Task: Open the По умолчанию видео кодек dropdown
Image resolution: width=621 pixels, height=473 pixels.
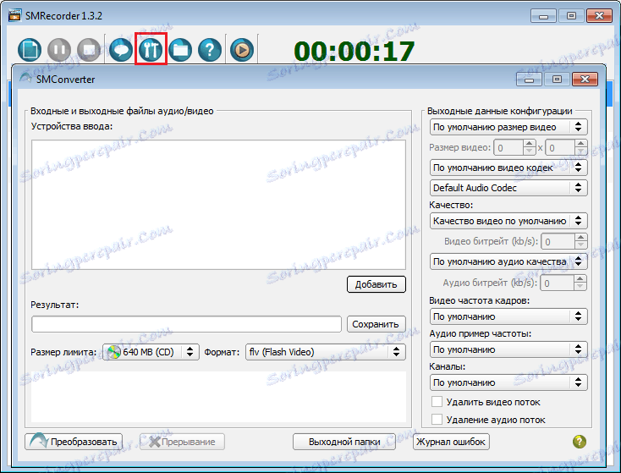Action: click(508, 168)
